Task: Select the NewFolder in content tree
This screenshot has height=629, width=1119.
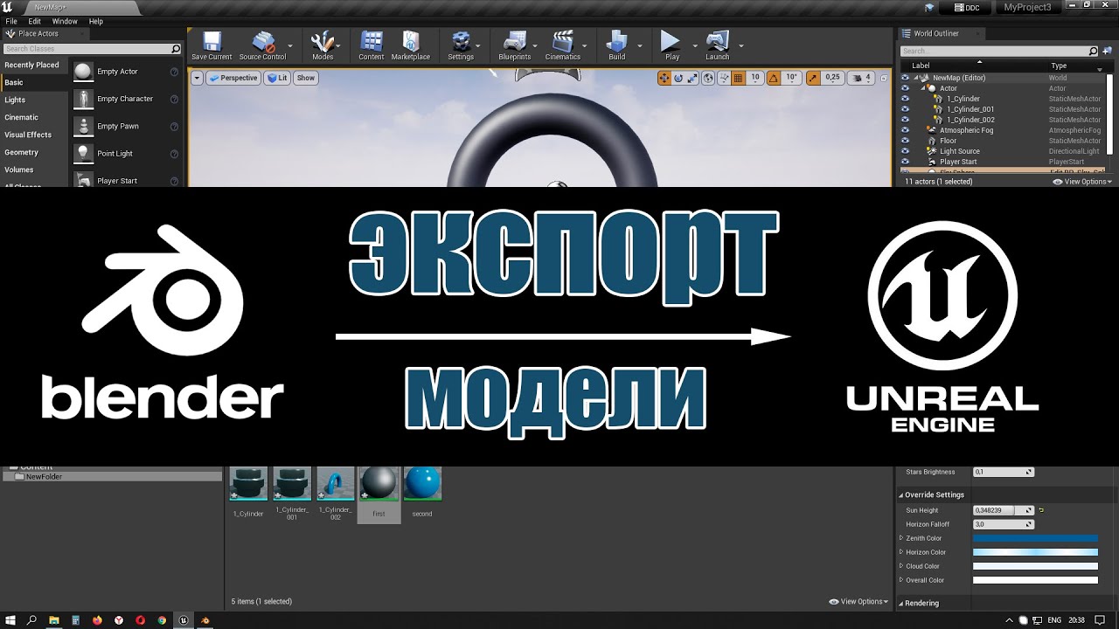Action: point(44,477)
